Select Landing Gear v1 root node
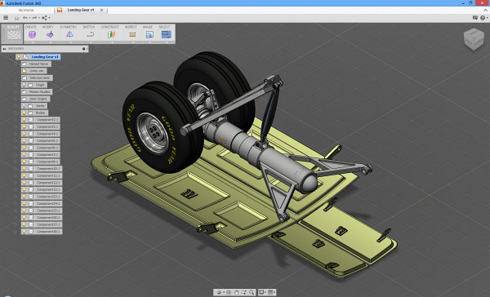490x297 pixels. [x=45, y=57]
